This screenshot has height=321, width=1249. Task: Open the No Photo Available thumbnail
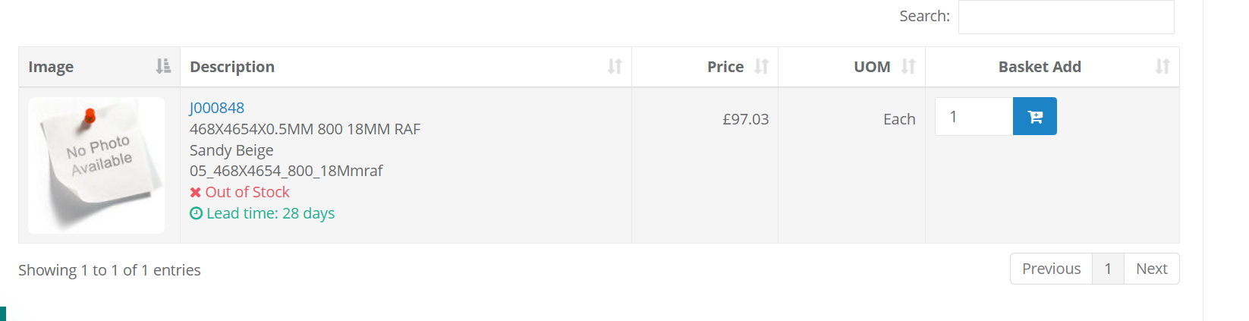pyautogui.click(x=96, y=165)
